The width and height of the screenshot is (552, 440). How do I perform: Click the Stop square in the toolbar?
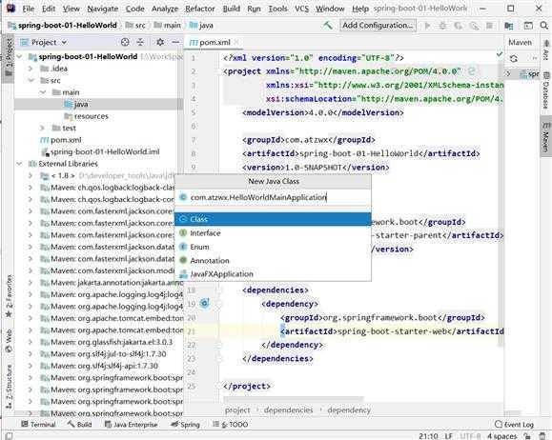[x=489, y=26]
